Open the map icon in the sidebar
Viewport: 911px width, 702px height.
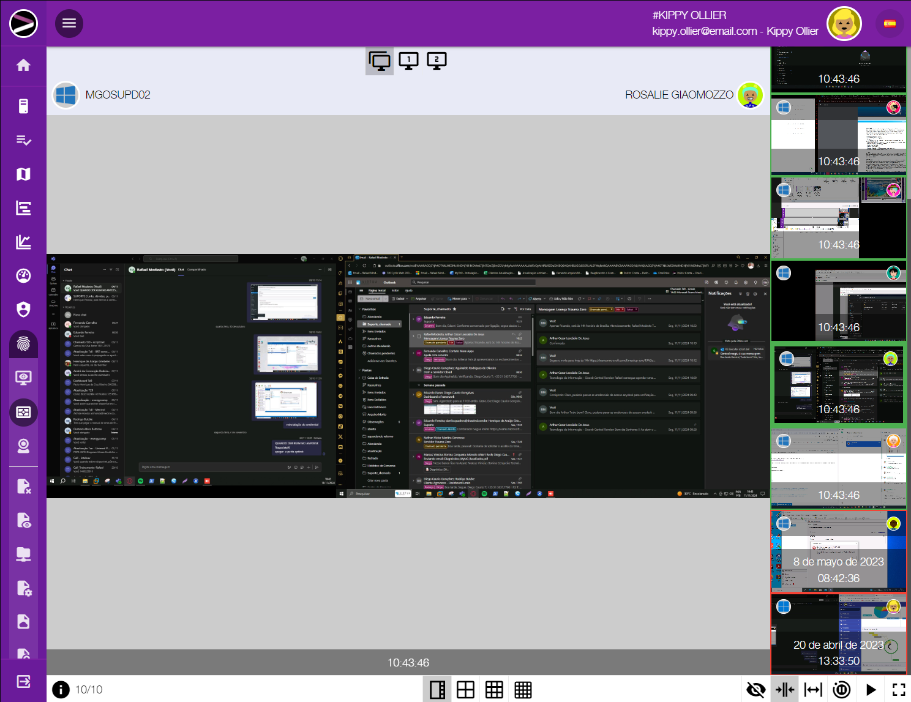pyautogui.click(x=23, y=174)
